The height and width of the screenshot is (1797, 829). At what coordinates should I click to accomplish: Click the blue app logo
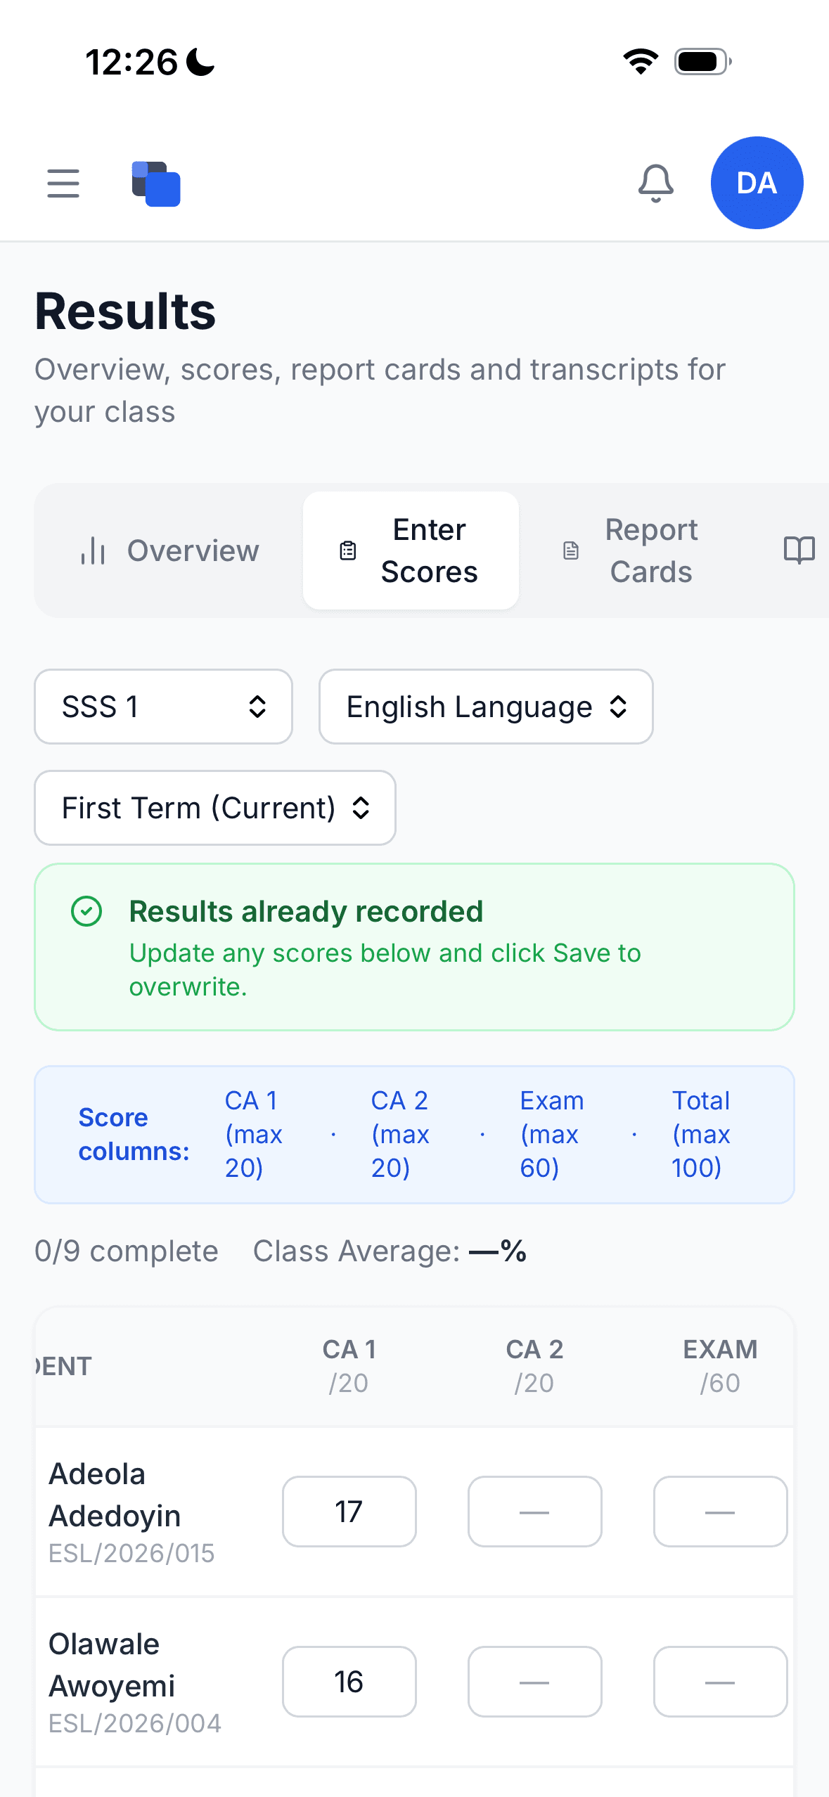[155, 183]
